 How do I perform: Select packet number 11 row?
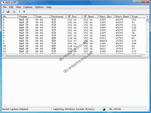(74, 49)
